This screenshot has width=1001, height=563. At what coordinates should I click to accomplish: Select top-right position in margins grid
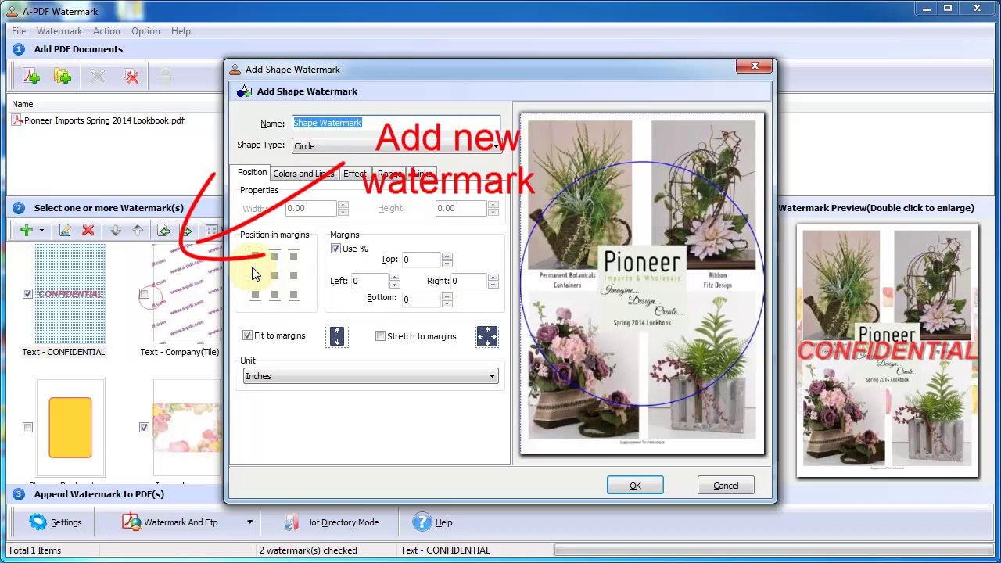click(x=293, y=256)
